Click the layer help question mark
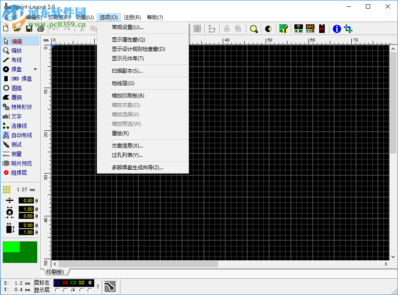The image size is (398, 295). pyautogui.click(x=98, y=286)
